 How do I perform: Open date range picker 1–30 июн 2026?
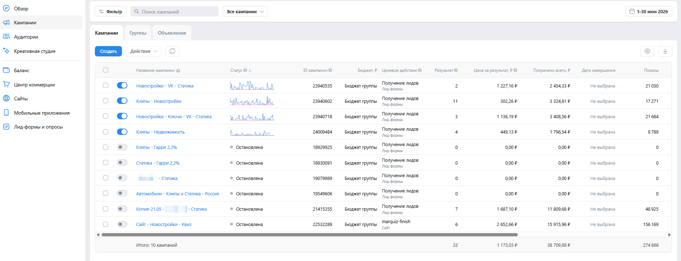[649, 11]
